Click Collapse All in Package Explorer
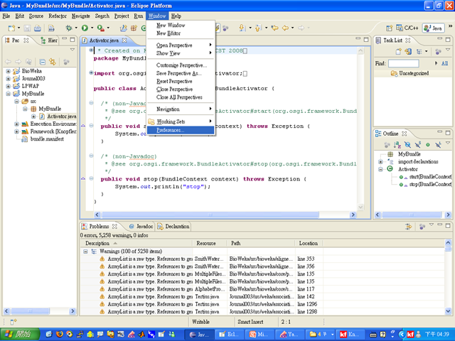This screenshot has height=341, width=455. click(43, 62)
